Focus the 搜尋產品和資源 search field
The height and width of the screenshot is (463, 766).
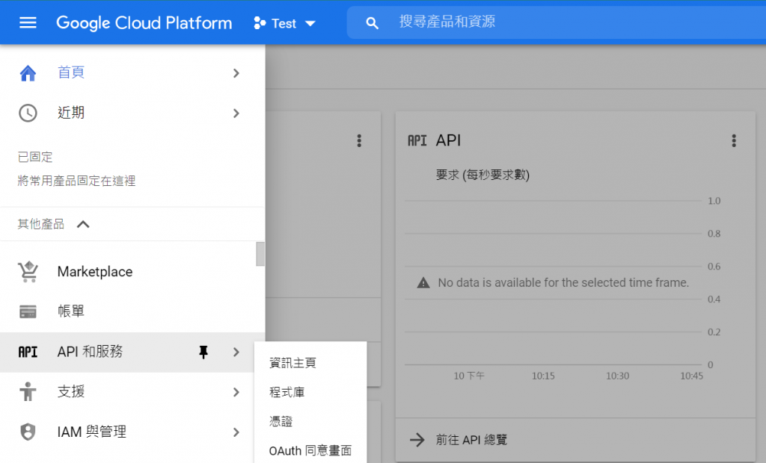click(x=557, y=22)
